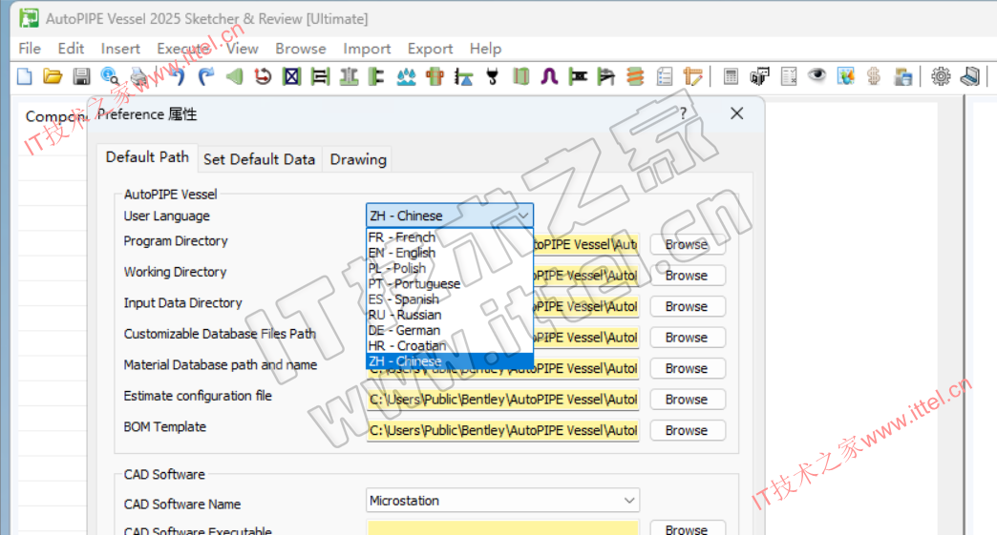Click Browse next to Program Directory

pyautogui.click(x=687, y=244)
